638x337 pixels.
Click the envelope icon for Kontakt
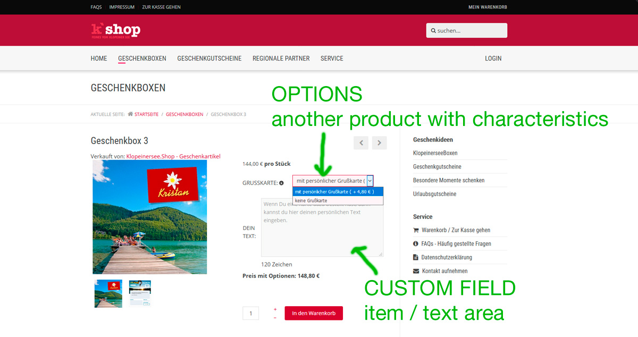pos(416,271)
